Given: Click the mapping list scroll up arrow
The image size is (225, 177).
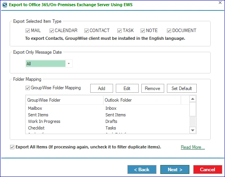Looking at the screenshot, I should tap(193, 99).
